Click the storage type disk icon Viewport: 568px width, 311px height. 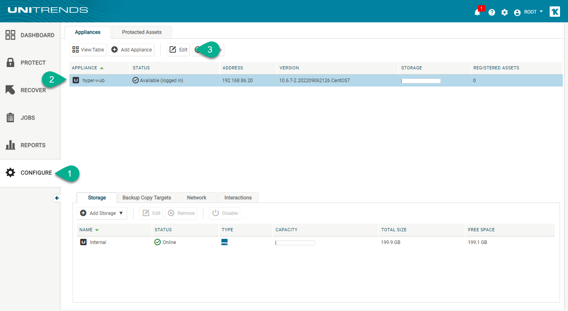pyautogui.click(x=225, y=242)
